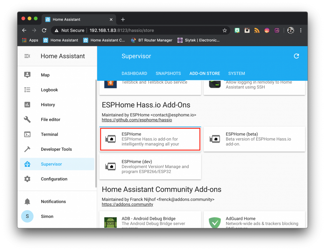Screen dimensions: 325x251
Task: Open the Home Assistant bookmark
Action: point(61,40)
